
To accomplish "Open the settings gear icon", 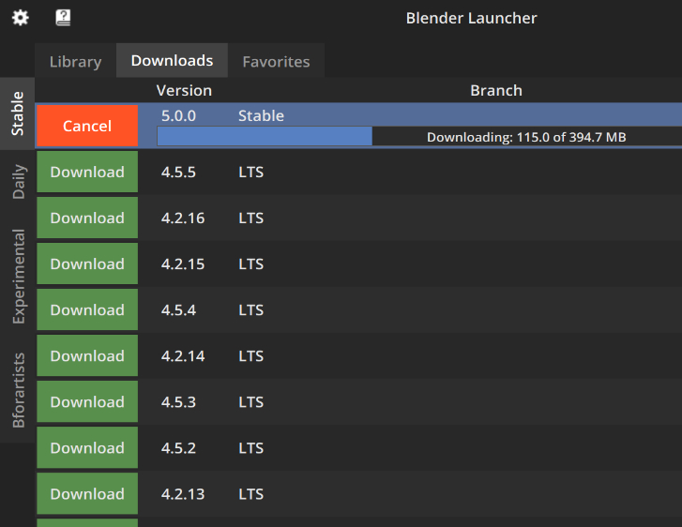I will point(20,18).
